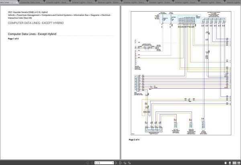
Task: Click the previous view navigation icon
Action: (x=125, y=163)
